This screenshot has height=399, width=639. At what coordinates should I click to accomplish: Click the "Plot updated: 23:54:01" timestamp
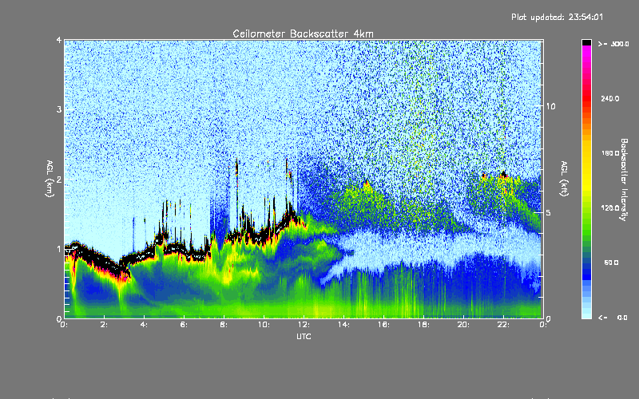[x=557, y=17]
